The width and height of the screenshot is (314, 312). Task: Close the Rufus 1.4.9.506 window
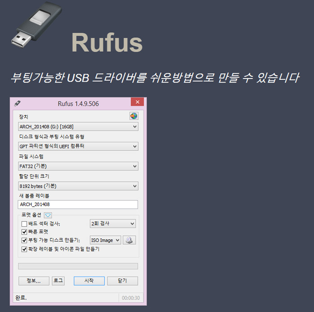(137, 102)
